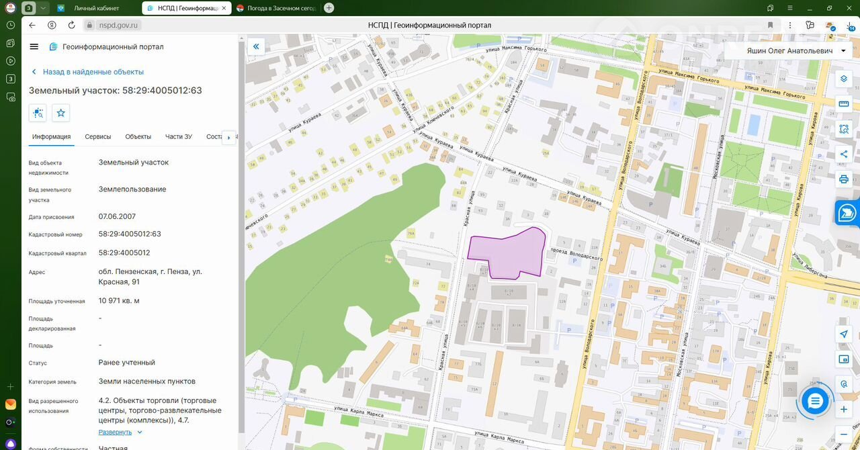Open the chat support button

coord(815,402)
